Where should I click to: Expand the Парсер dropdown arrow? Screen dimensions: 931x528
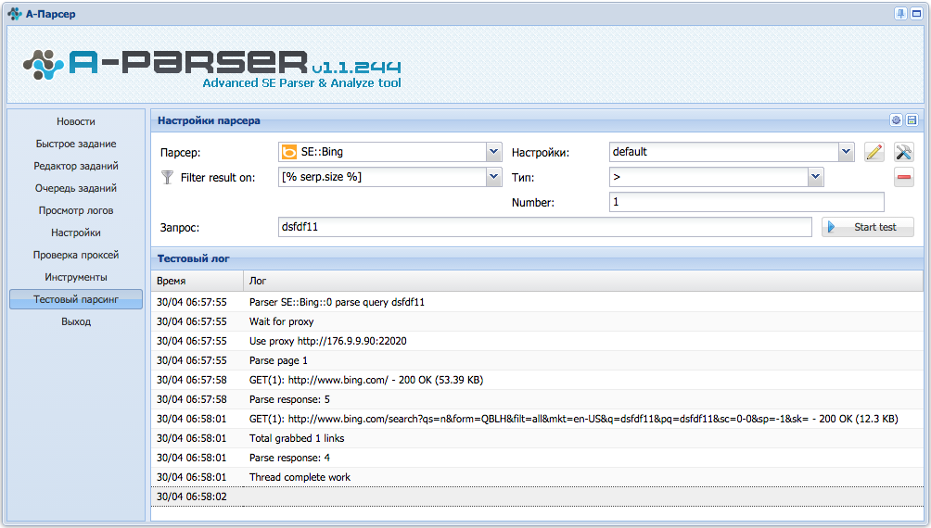493,152
